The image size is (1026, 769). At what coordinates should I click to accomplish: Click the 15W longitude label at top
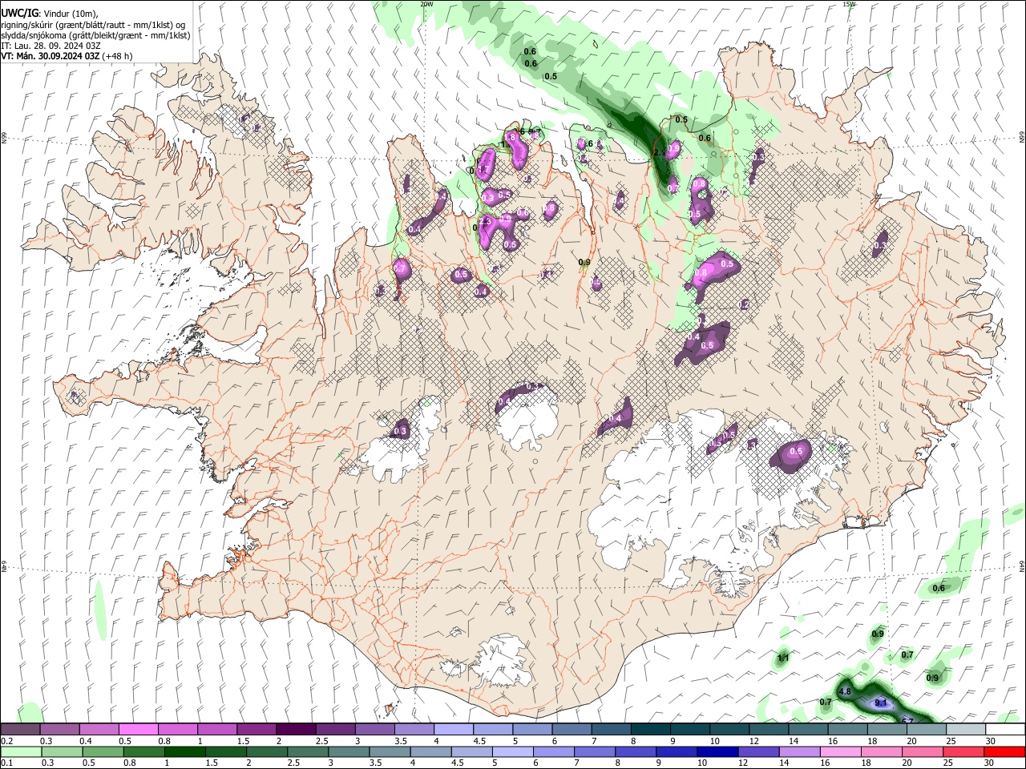coord(850,4)
